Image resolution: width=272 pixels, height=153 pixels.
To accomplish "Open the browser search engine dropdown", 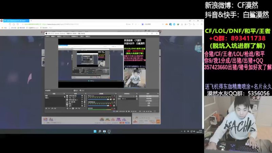I will point(143,24).
